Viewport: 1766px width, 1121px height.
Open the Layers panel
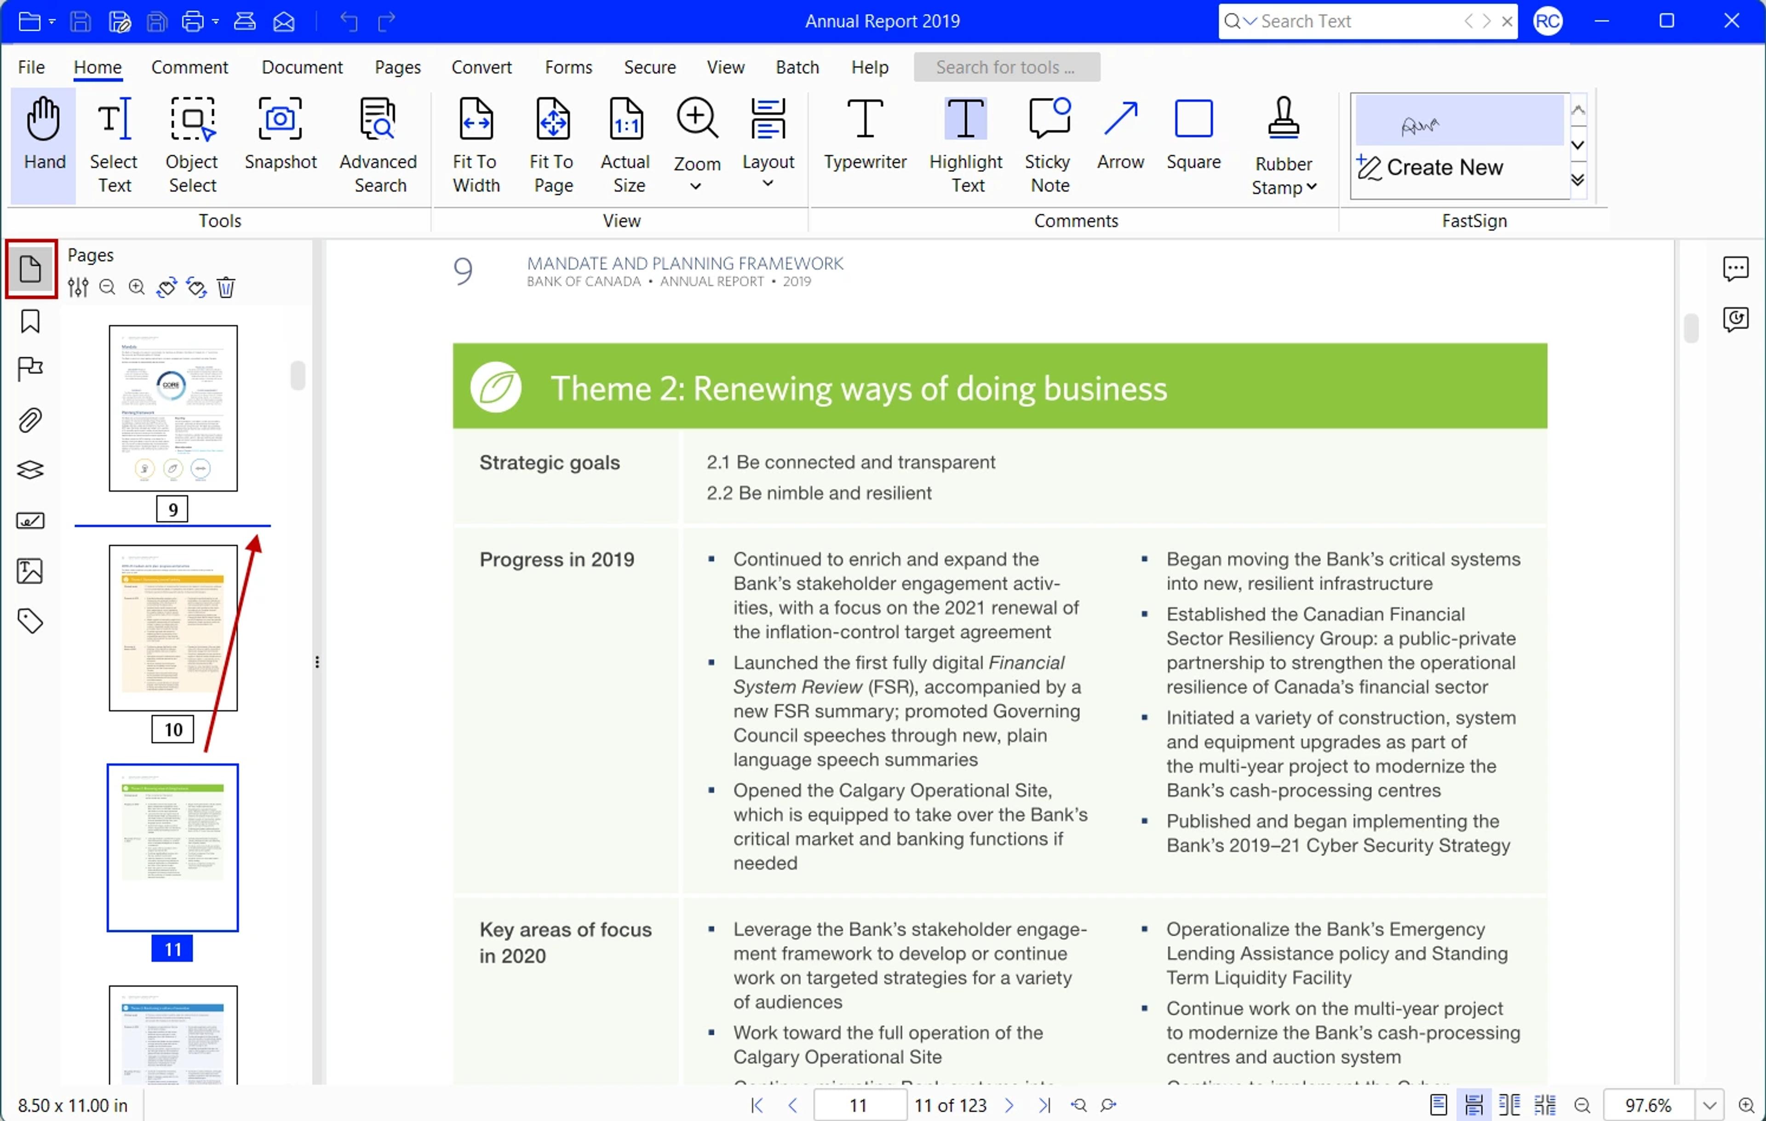pos(30,470)
